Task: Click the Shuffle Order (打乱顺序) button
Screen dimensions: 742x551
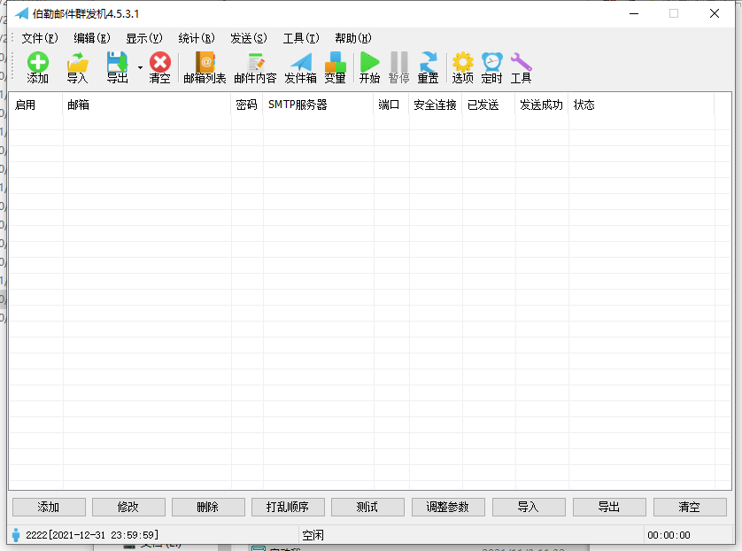Action: (x=288, y=507)
